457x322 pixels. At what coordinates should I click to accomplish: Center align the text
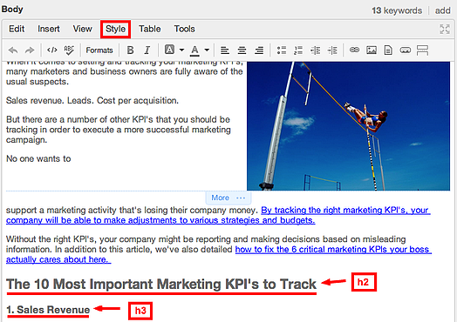click(242, 50)
